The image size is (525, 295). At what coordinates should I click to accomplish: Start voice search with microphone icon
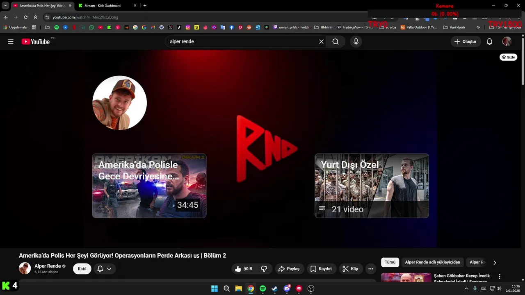356,41
